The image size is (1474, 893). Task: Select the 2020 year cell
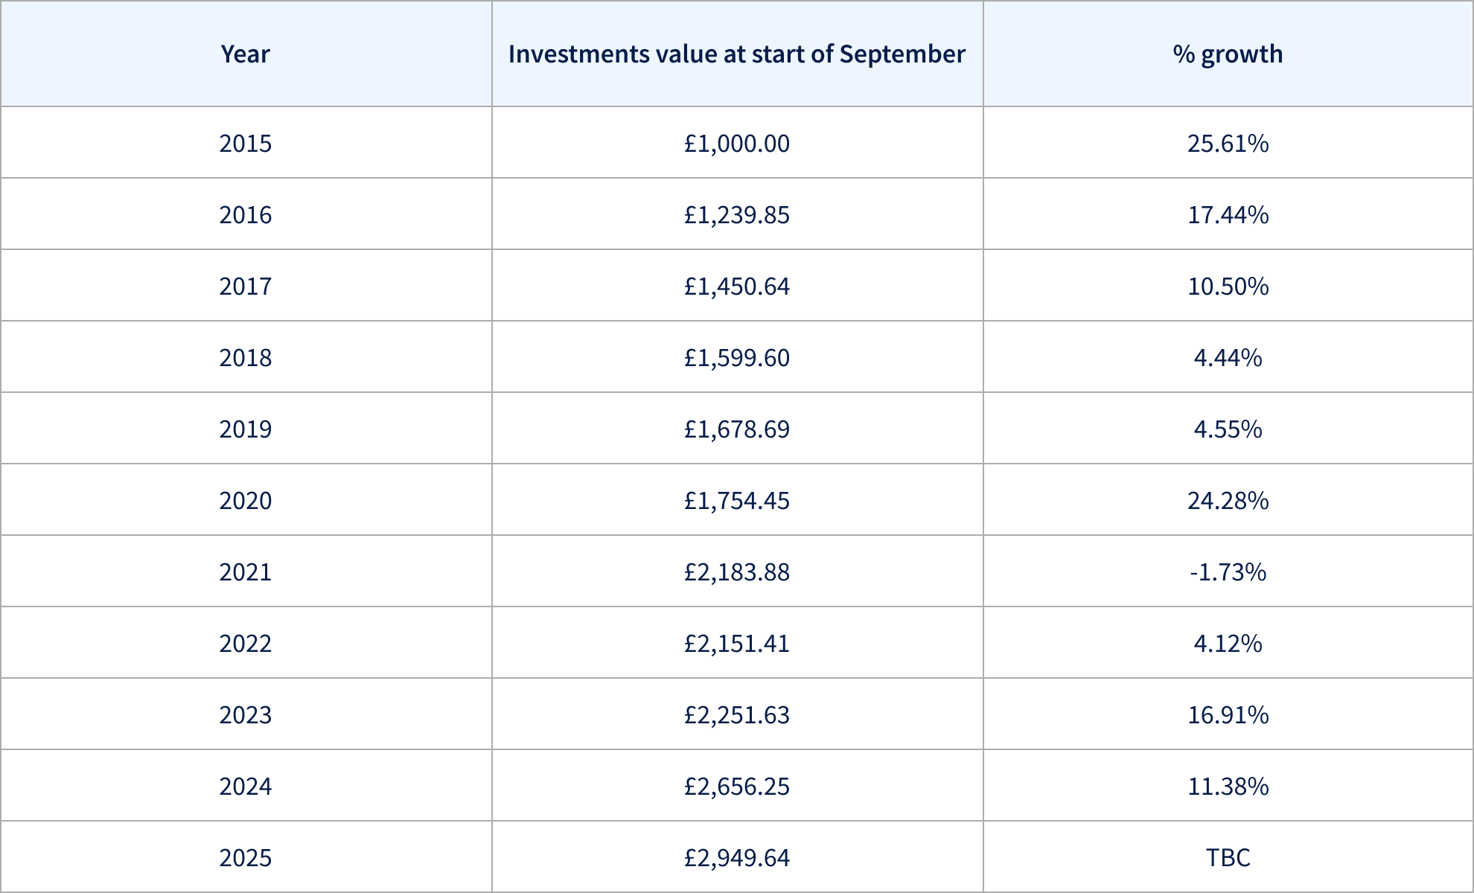[246, 500]
